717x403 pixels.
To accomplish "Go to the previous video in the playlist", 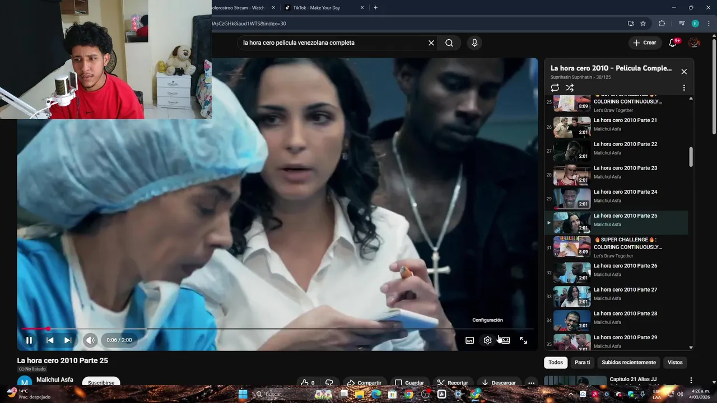I will coord(50,340).
